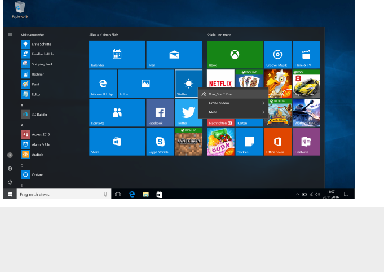Open the Karten tile
This screenshot has height=272, width=384.
pyautogui.click(x=249, y=123)
